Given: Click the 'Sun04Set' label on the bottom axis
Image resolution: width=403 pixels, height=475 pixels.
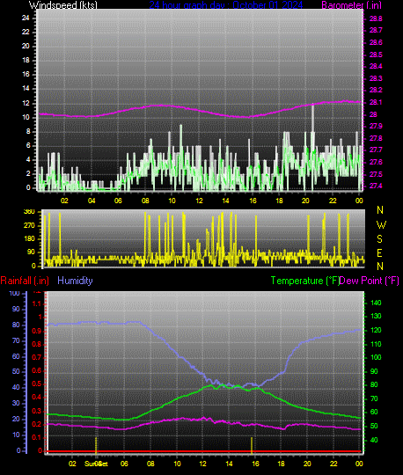Looking at the screenshot, I should click(x=96, y=464).
